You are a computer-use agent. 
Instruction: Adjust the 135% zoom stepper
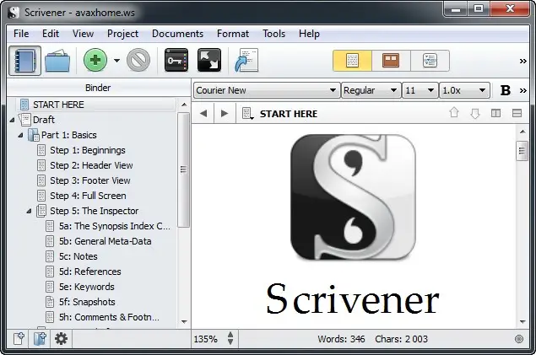point(230,339)
